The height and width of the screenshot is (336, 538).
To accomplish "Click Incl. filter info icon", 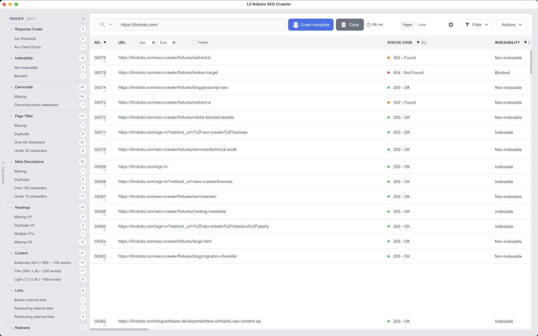I will tap(154, 43).
